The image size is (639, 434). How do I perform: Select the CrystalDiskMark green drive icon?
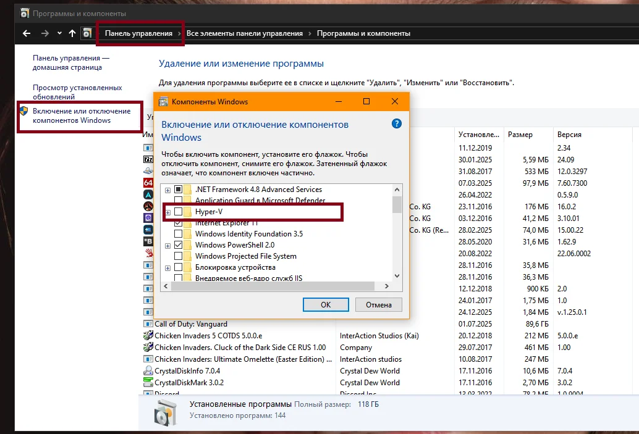[x=148, y=382]
